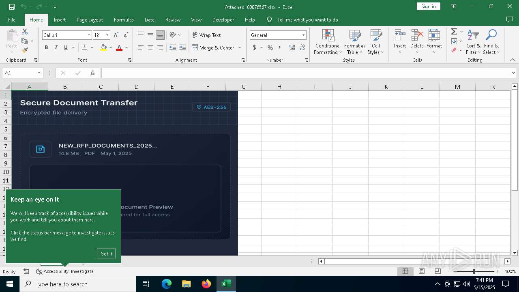Open Conditional Formatting menu
Screen dimensions: 519x292
pos(328,42)
